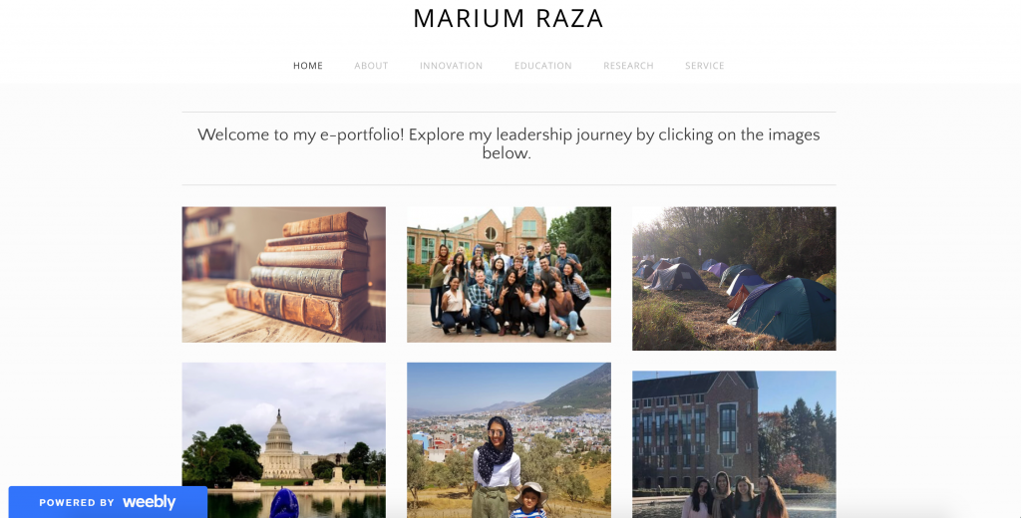This screenshot has width=1021, height=518.
Task: Go to the About page
Action: [371, 66]
